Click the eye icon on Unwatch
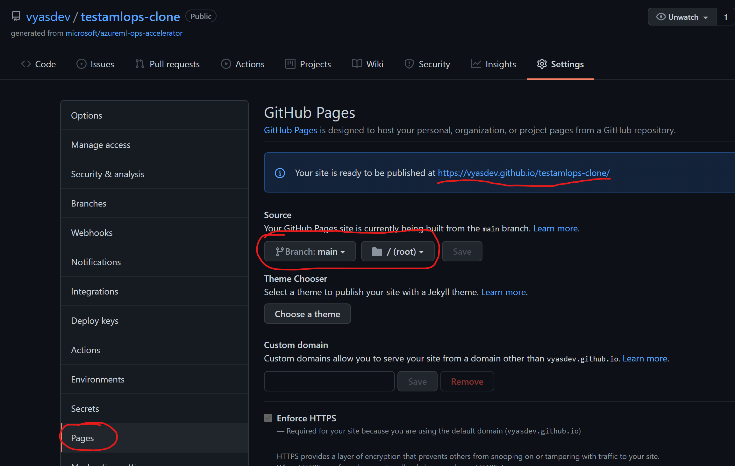This screenshot has height=466, width=735. [x=661, y=17]
